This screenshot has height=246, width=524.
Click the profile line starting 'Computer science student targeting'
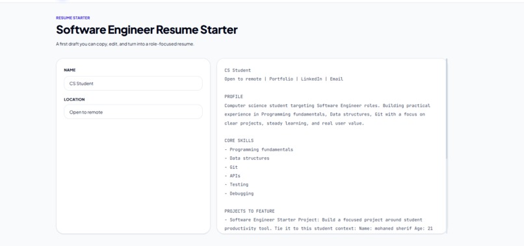click(327, 106)
